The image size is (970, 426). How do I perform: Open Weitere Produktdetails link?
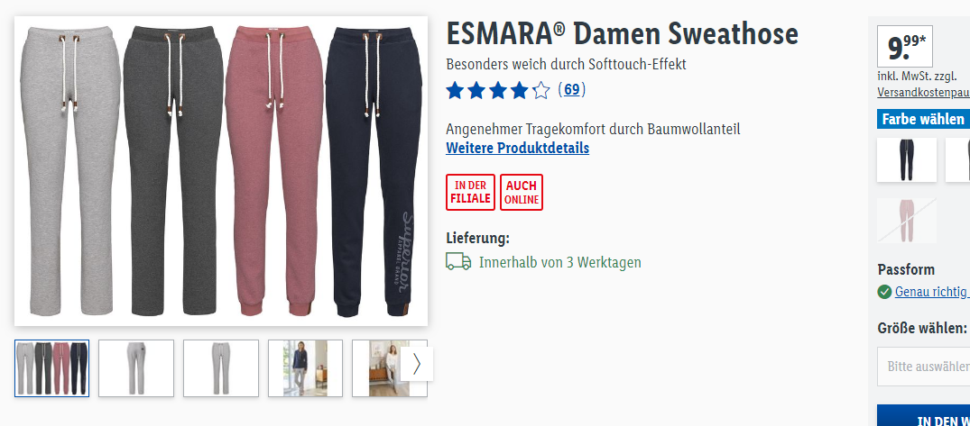(517, 149)
